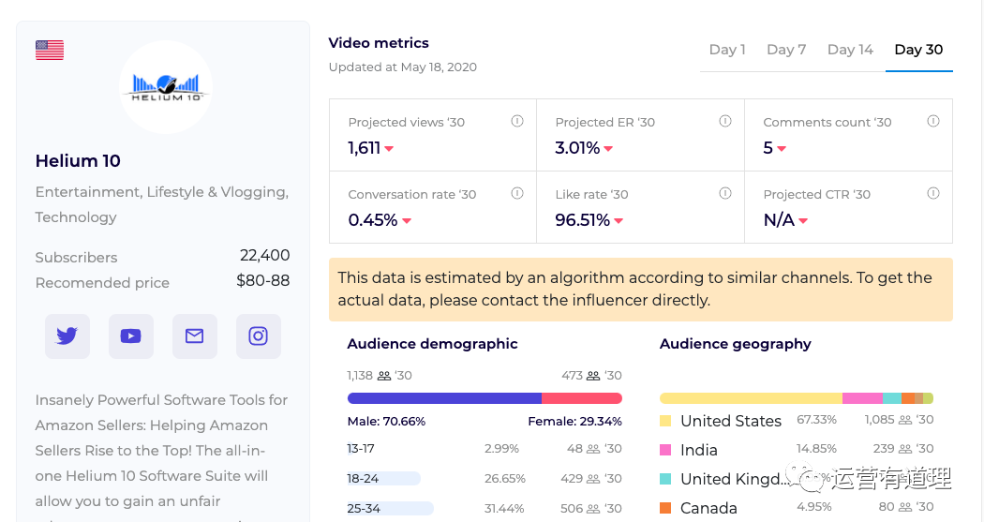This screenshot has height=522, width=984.
Task: Open the Twitter social link icon
Action: pyautogui.click(x=67, y=336)
